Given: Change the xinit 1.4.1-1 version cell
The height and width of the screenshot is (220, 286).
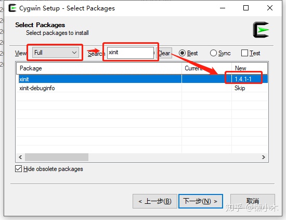Looking at the screenshot, I should (243, 79).
